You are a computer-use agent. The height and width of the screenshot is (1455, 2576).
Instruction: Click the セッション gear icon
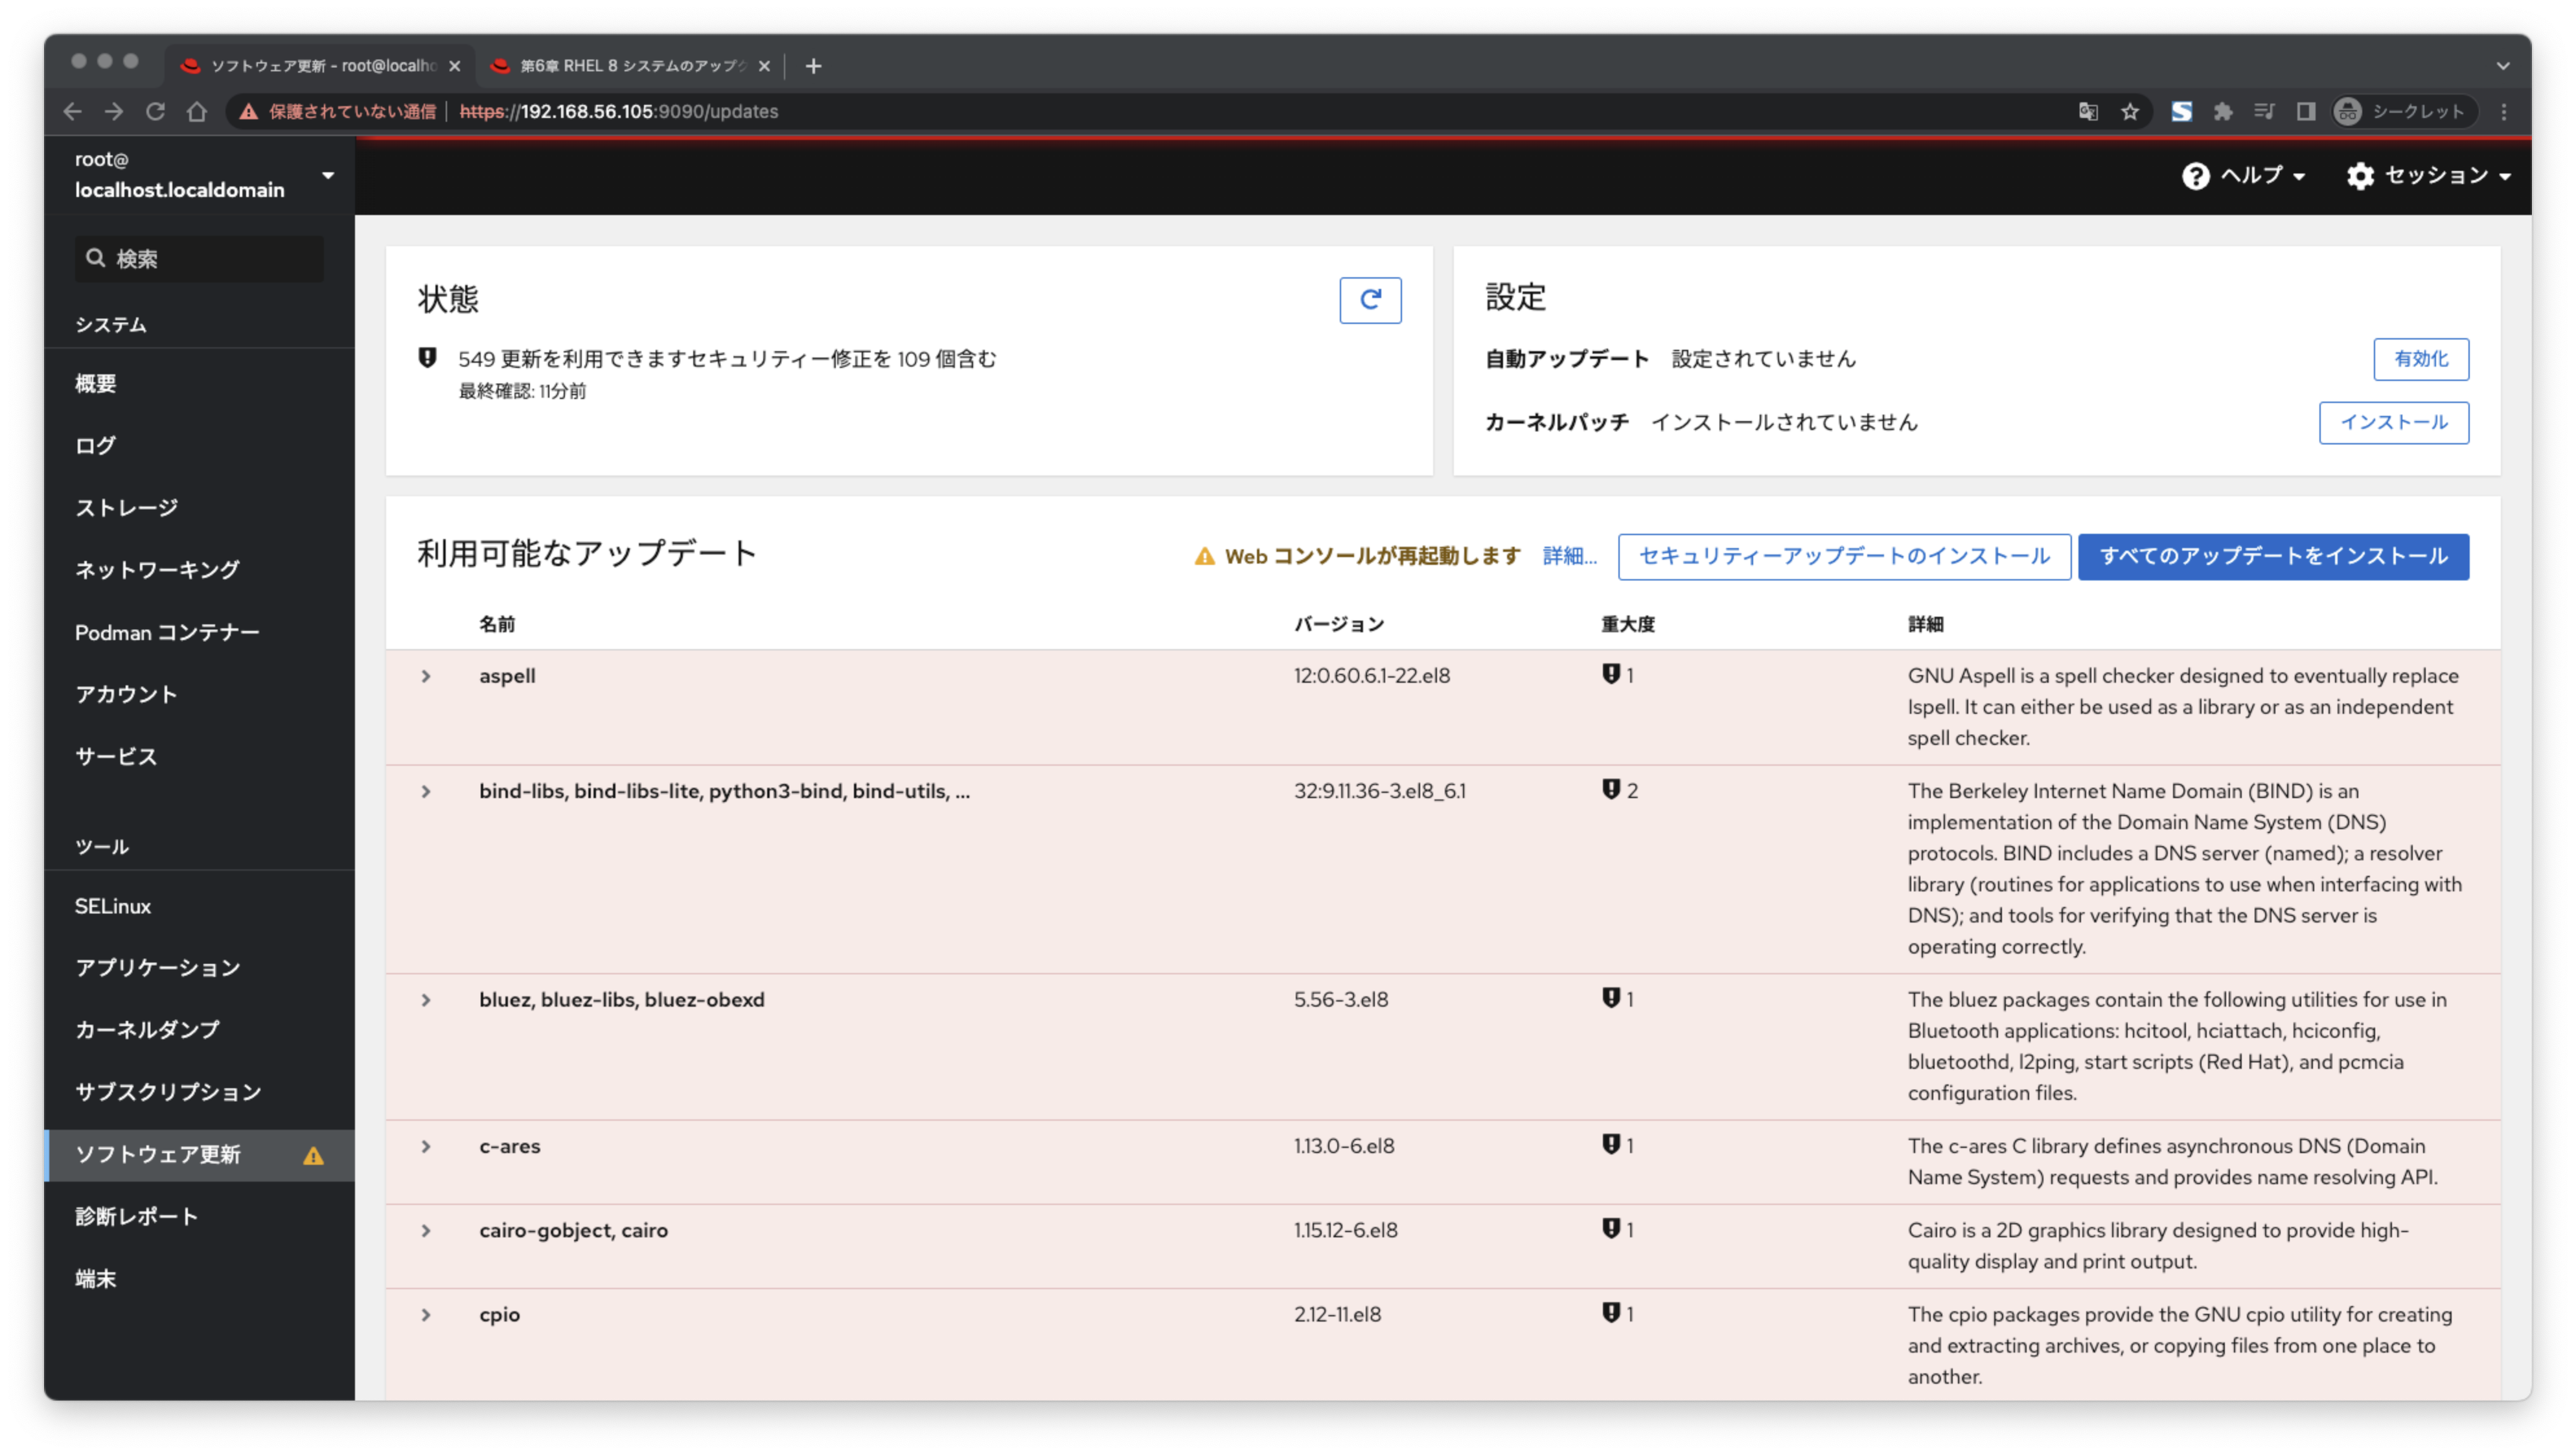[2362, 176]
